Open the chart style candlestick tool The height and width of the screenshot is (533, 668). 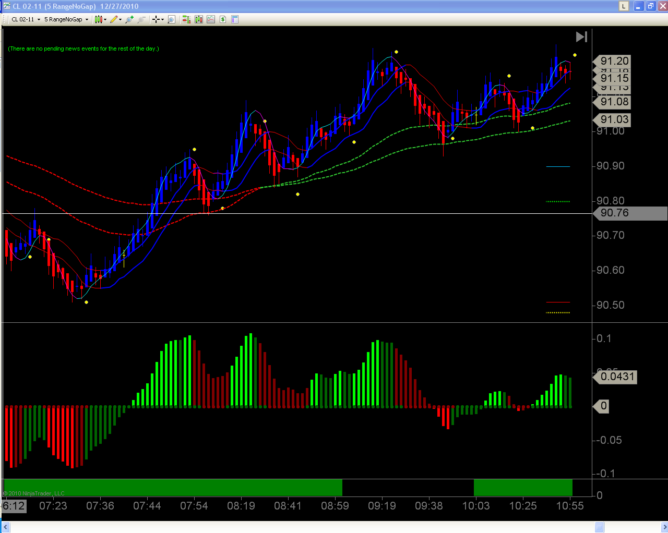(x=99, y=19)
